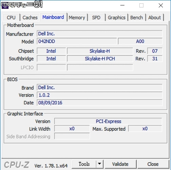
Task: Click the Close button at bottom
Action: 153,164
